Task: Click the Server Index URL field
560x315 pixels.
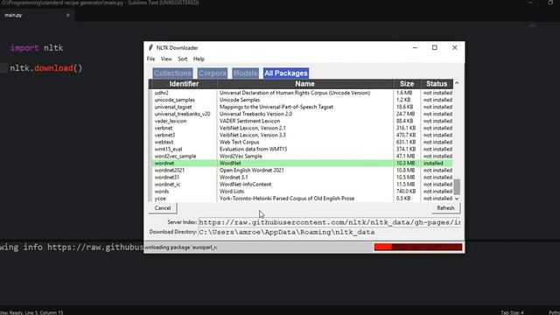Action: [x=329, y=222]
